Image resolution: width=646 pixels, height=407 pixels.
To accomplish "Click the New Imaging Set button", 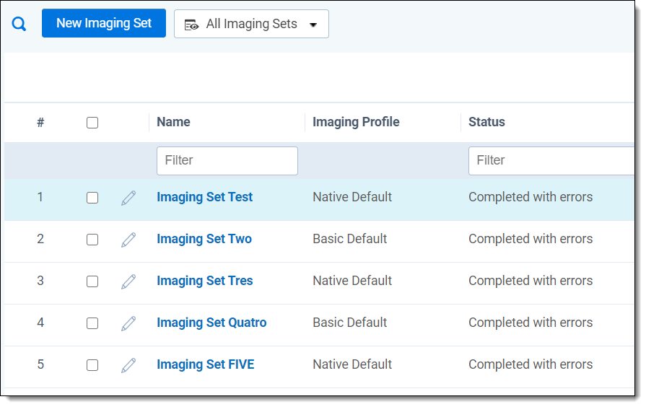I will [x=104, y=23].
